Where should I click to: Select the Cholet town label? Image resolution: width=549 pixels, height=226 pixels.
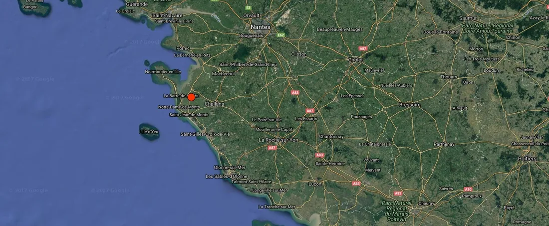coord(355,60)
